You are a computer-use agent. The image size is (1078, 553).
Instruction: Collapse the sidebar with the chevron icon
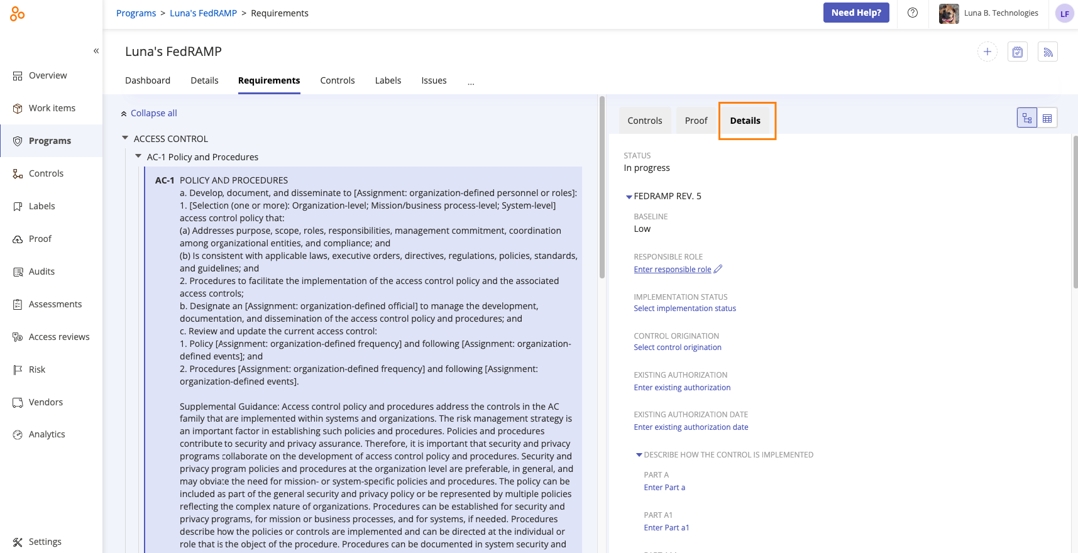pos(96,51)
